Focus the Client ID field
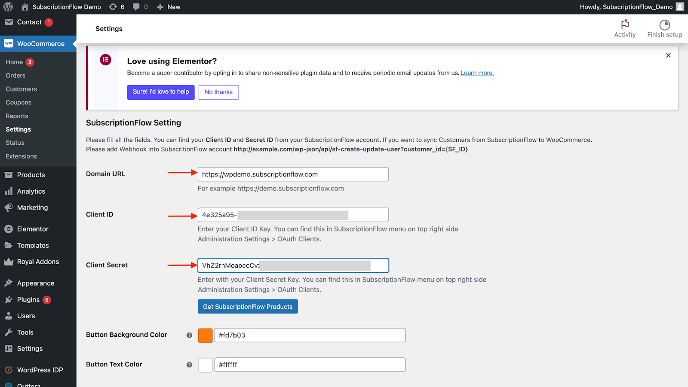 293,215
